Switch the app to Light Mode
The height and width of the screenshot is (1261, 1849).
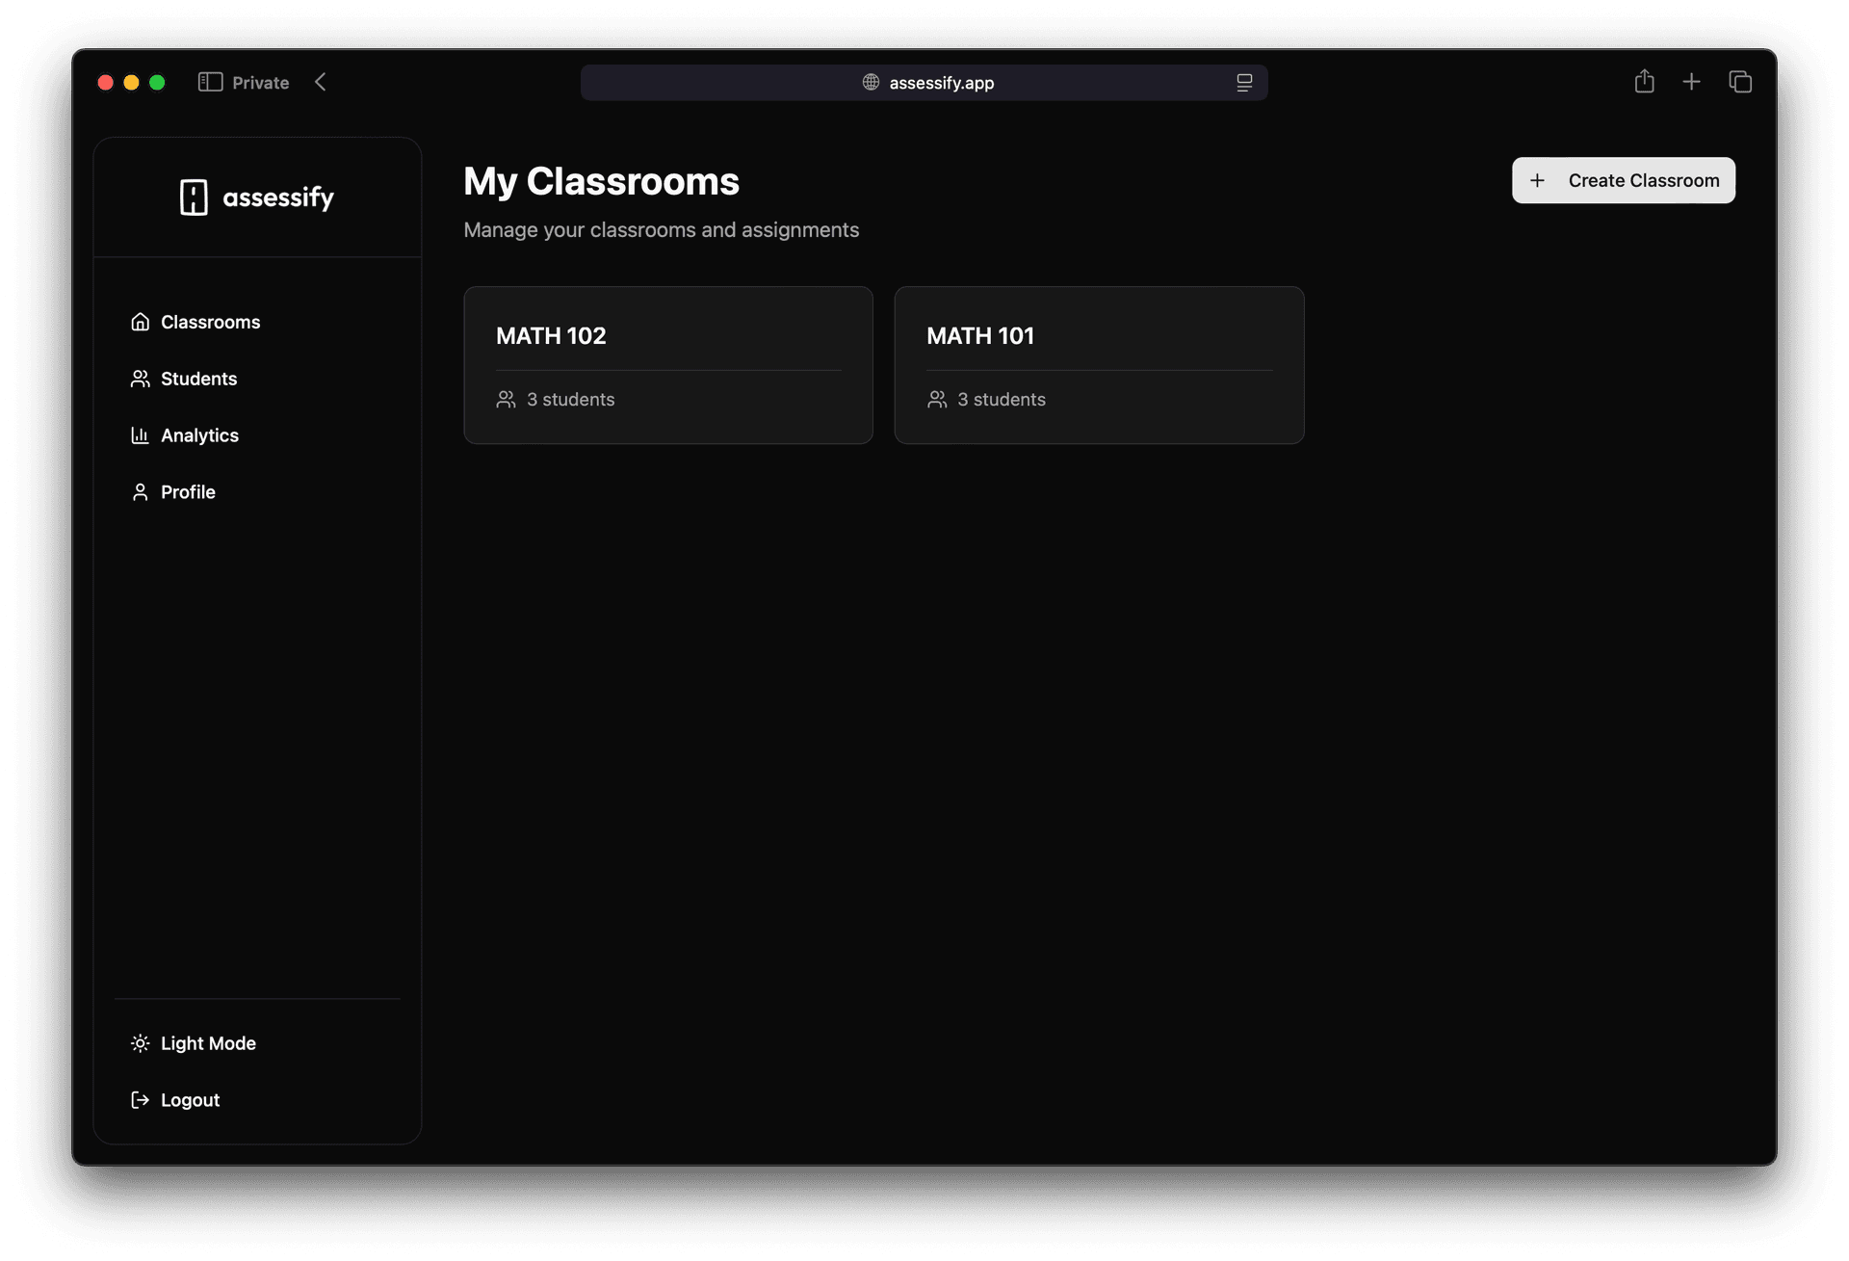pyautogui.click(x=208, y=1042)
